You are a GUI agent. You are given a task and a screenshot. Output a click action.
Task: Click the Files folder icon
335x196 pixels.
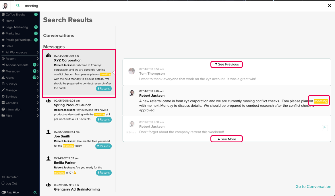point(3,116)
